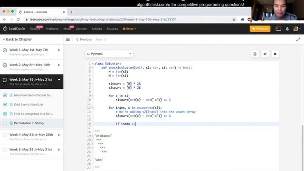Image resolution: width=304 pixels, height=171 pixels.
Task: Click the browser address bar
Action: [128, 19]
